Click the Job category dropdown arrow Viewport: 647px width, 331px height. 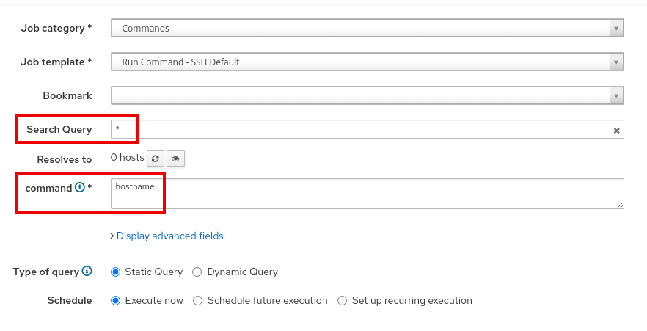pos(616,29)
